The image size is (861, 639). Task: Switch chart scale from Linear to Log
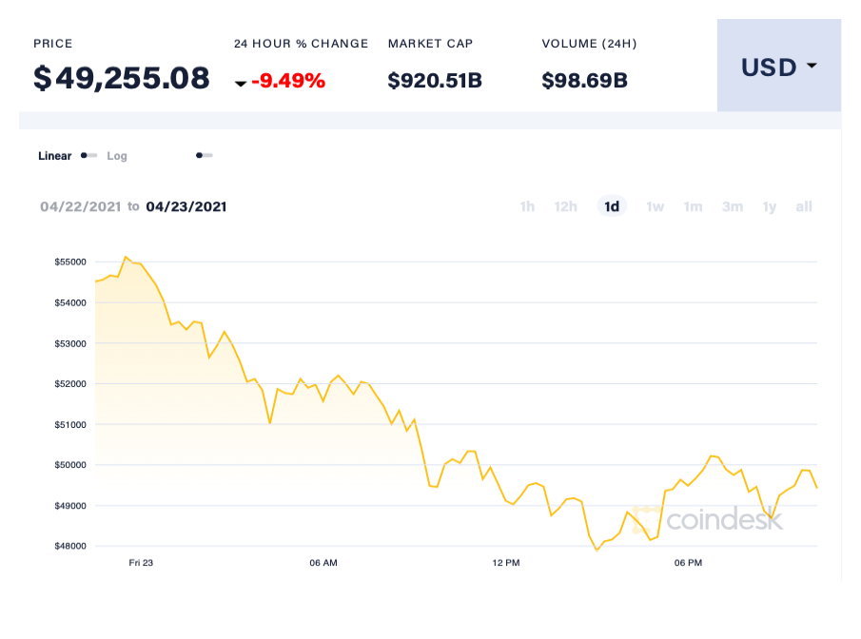(117, 155)
